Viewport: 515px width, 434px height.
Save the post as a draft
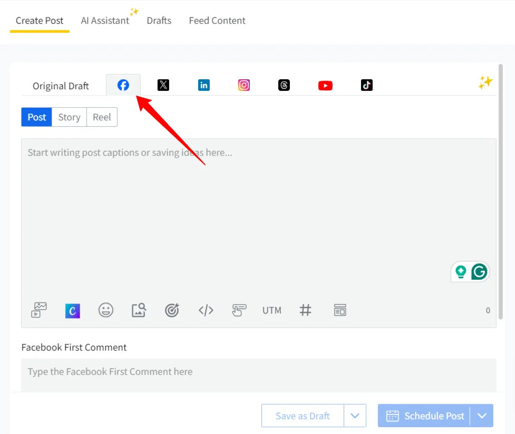tap(302, 416)
